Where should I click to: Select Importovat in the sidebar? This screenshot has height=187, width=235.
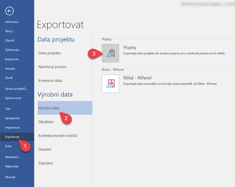[x=12, y=128]
